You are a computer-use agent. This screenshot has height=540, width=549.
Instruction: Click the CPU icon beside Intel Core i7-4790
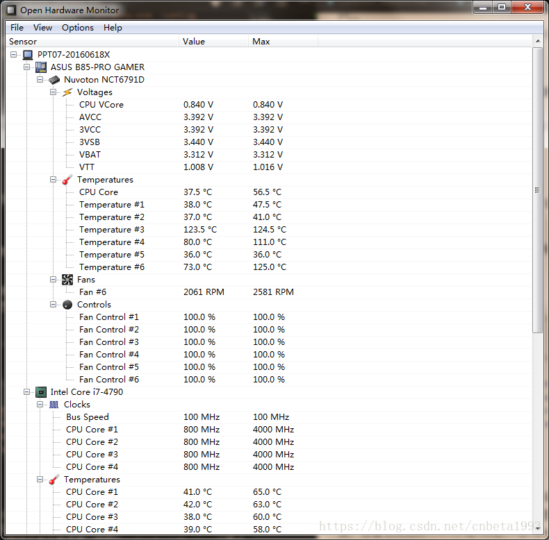tap(41, 392)
